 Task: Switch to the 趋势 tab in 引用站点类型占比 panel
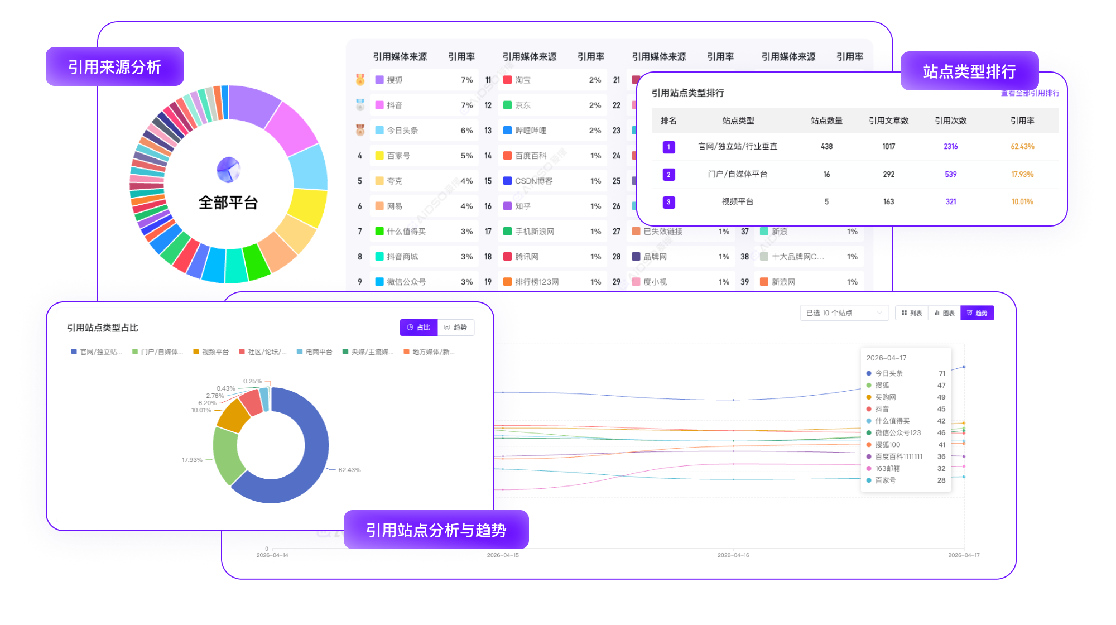[456, 328]
